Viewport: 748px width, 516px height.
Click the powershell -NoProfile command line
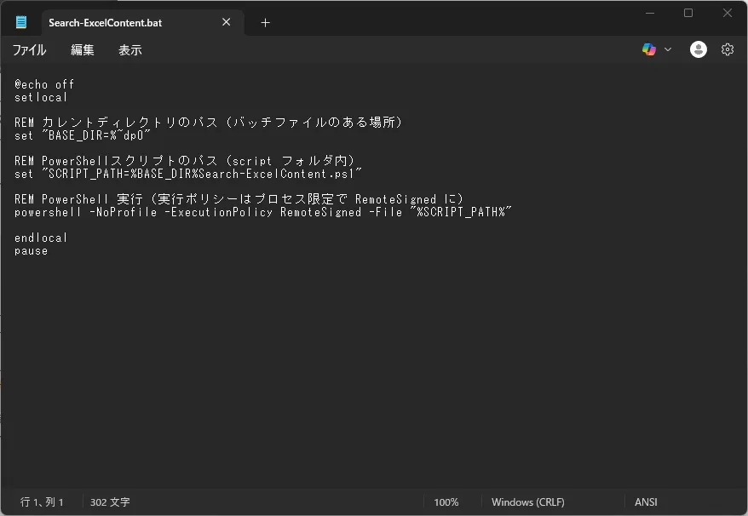point(263,212)
